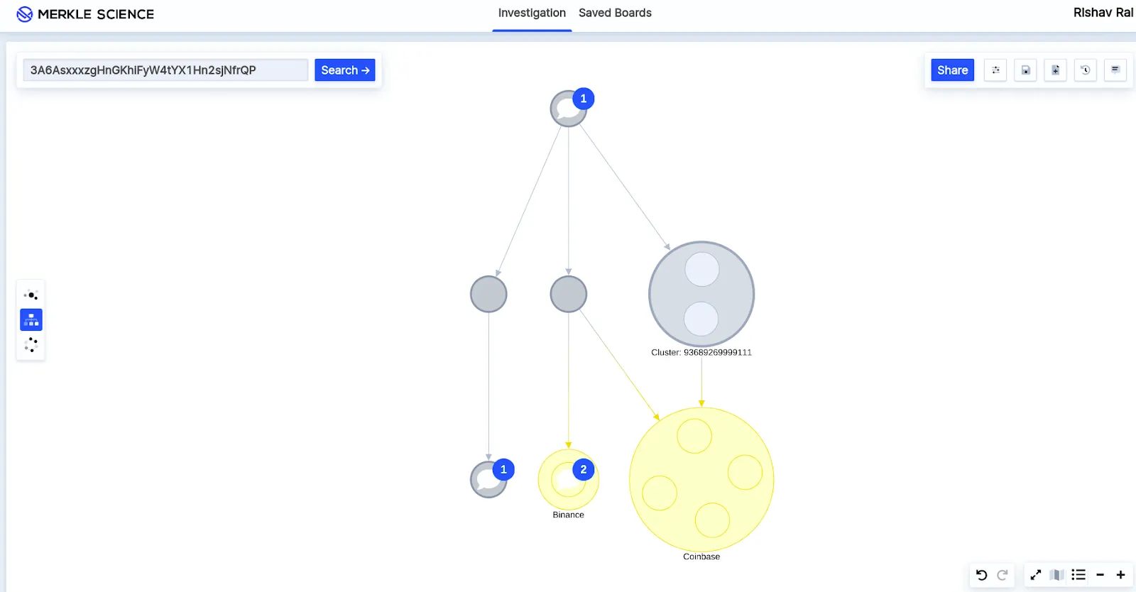Open the Saved Boards tab
The image size is (1136, 592).
point(615,13)
